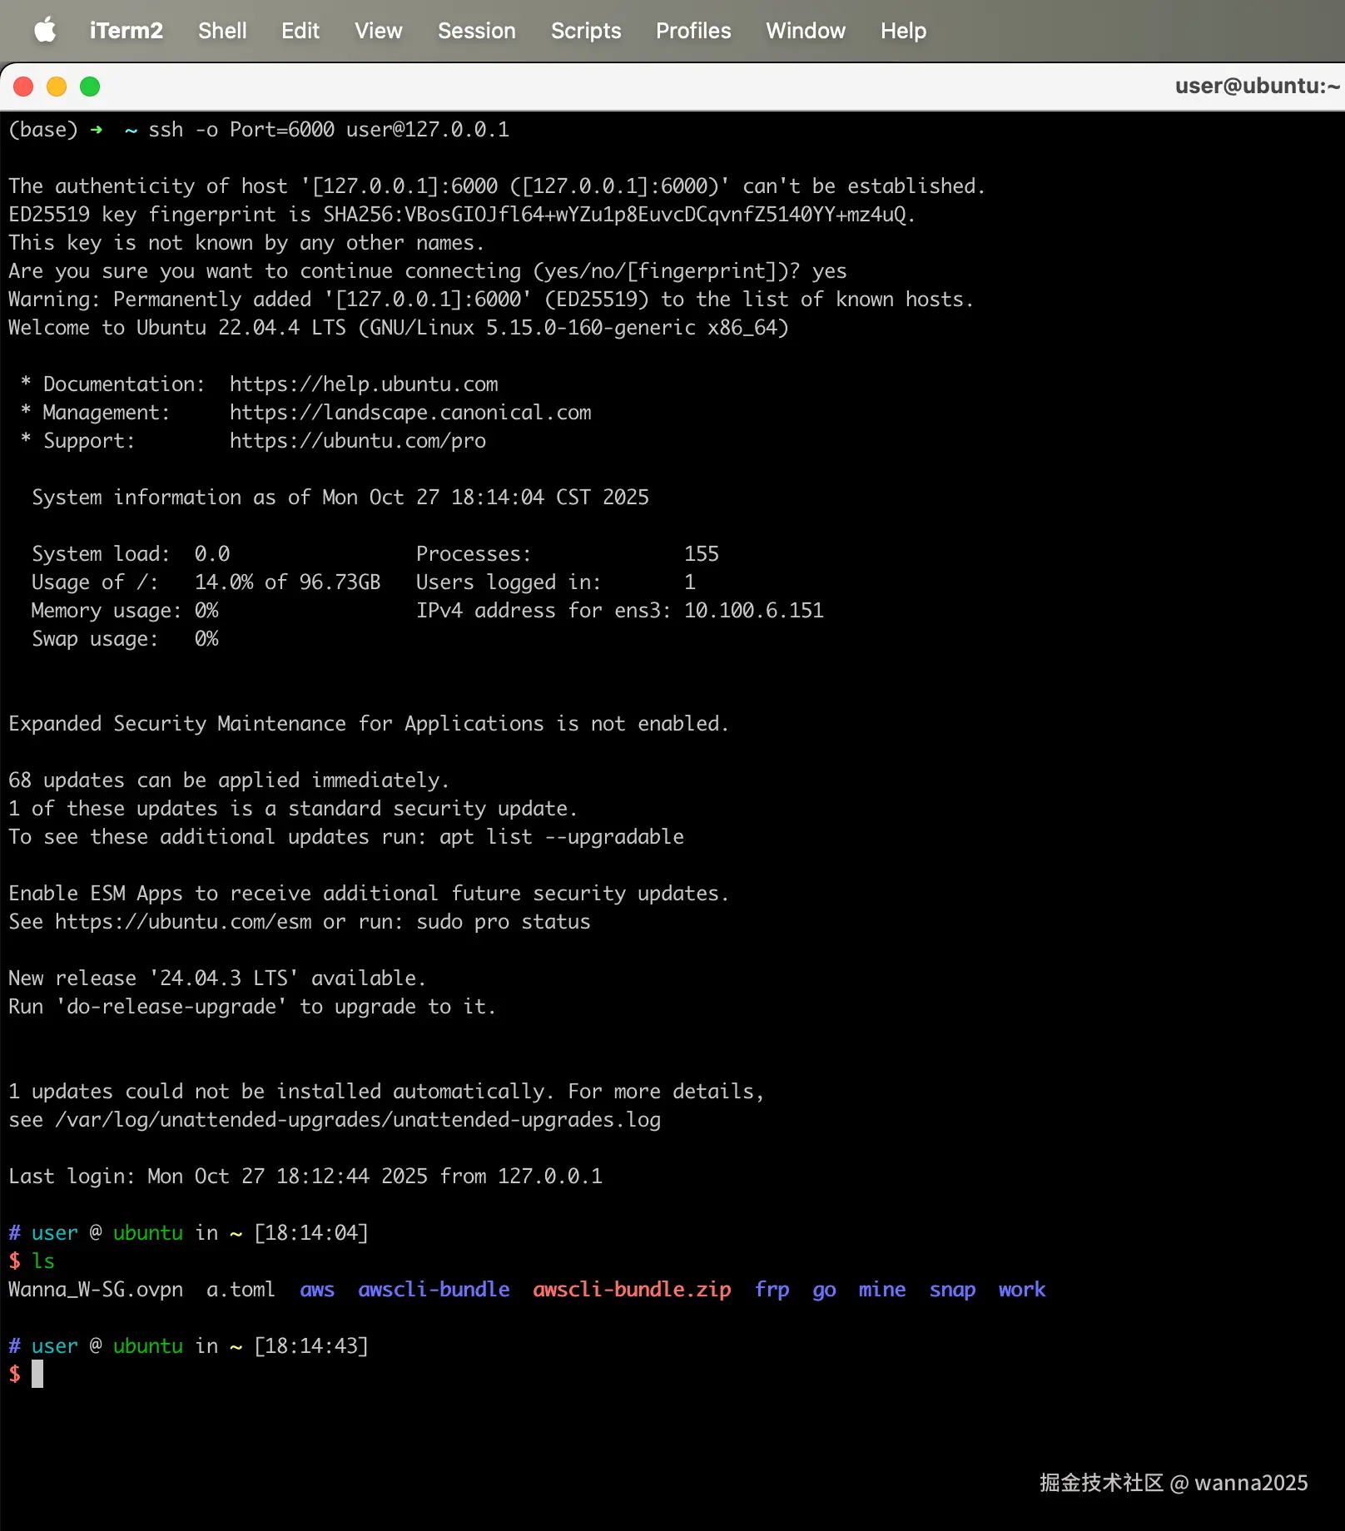Open the Profiles menu
The height and width of the screenshot is (1531, 1345).
(x=693, y=31)
